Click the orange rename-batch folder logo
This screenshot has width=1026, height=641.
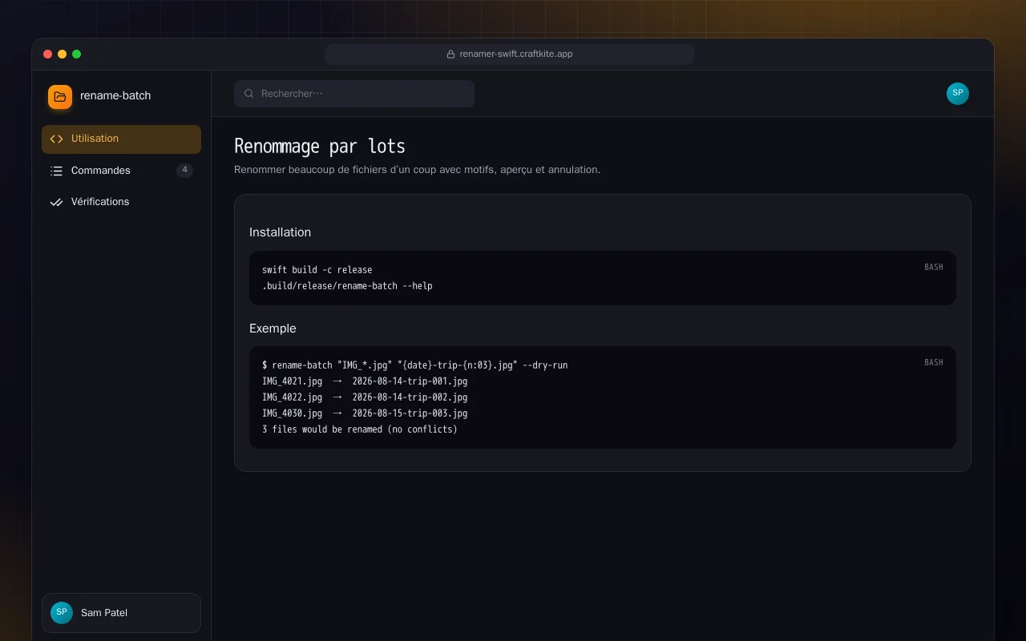point(60,97)
